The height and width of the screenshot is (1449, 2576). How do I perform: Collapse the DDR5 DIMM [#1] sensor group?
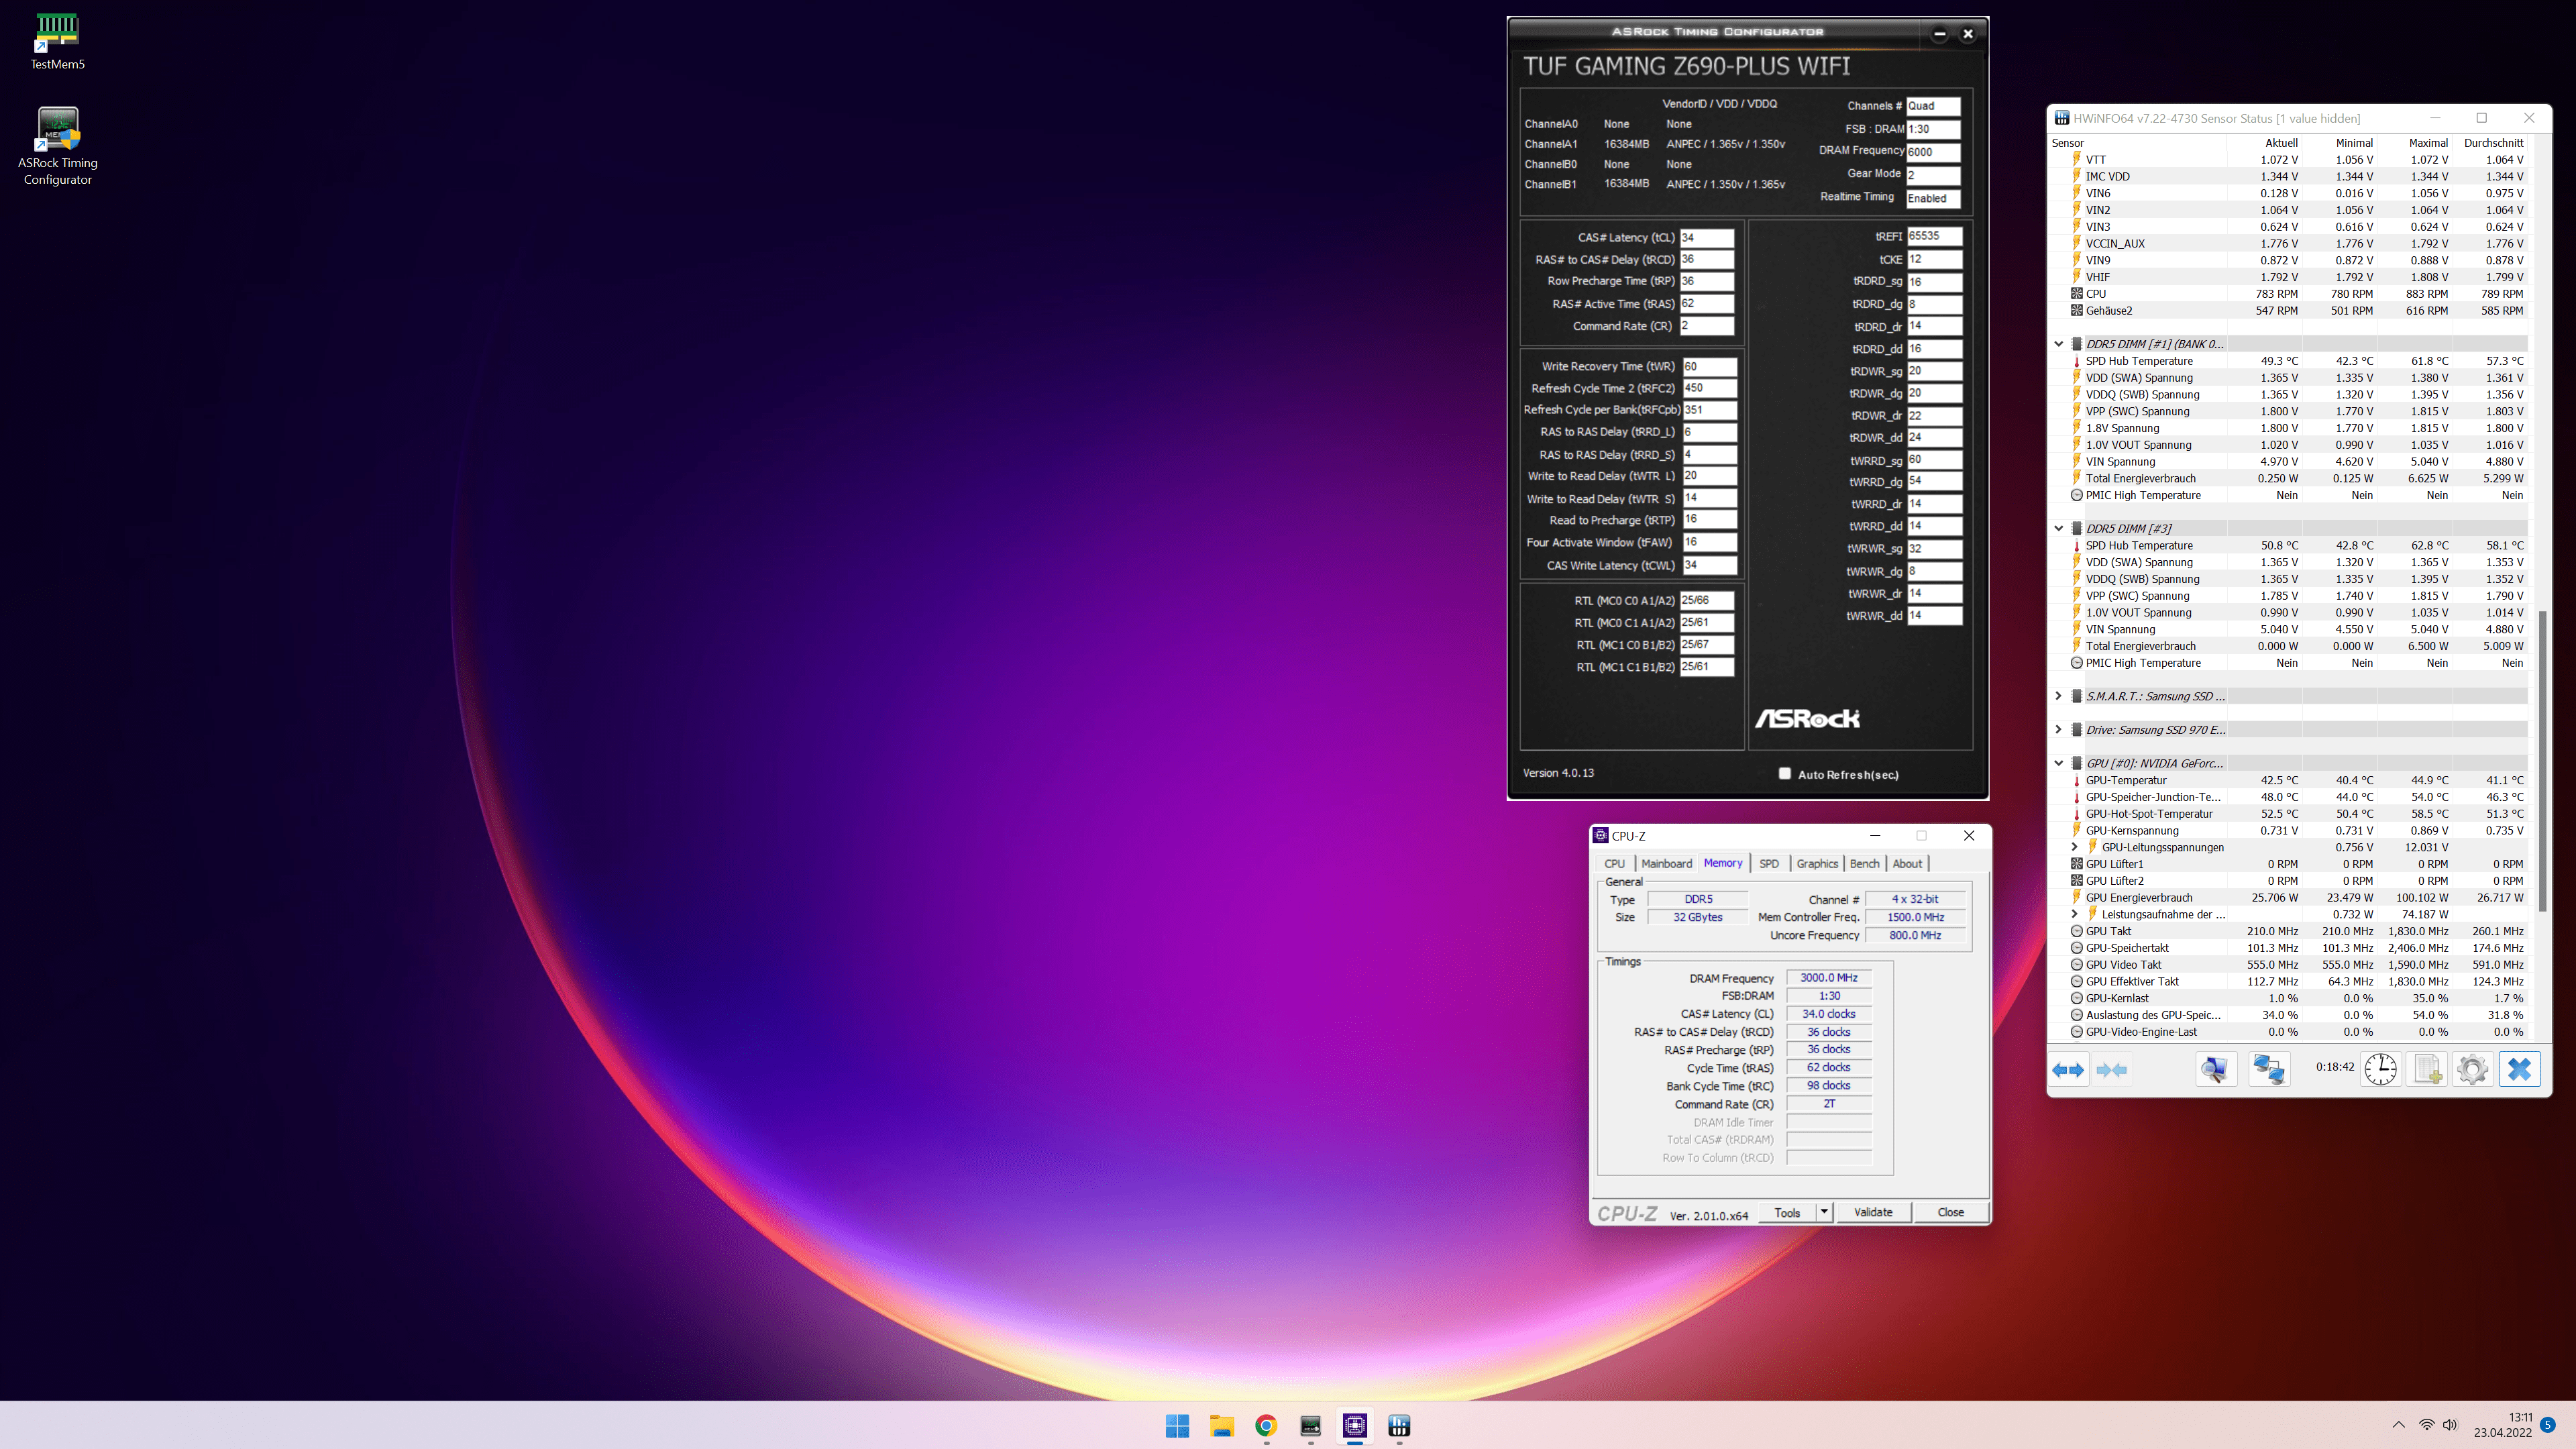pos(2058,344)
